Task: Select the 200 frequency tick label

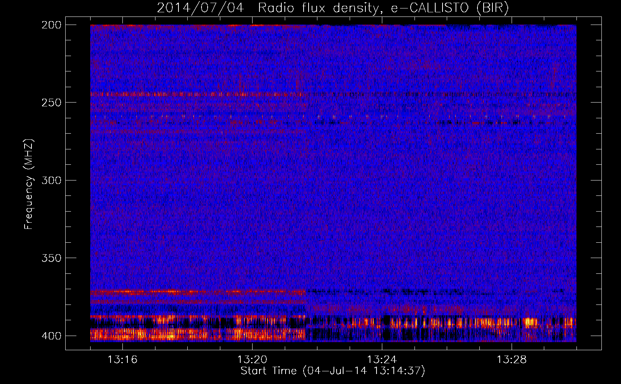Action: pyautogui.click(x=51, y=25)
